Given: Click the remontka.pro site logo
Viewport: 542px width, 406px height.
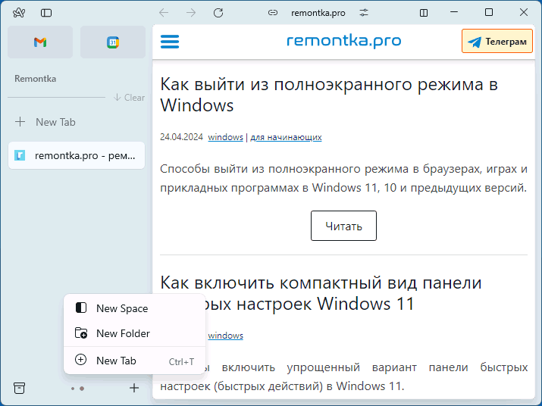Looking at the screenshot, I should [344, 41].
